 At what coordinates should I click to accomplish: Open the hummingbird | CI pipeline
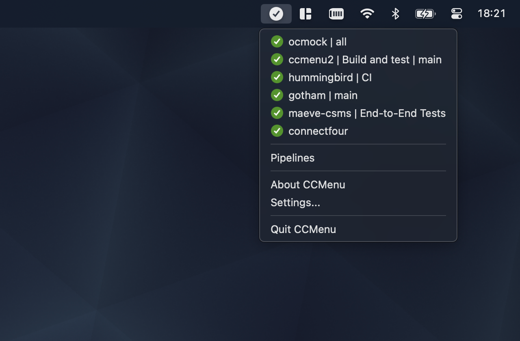pos(329,77)
